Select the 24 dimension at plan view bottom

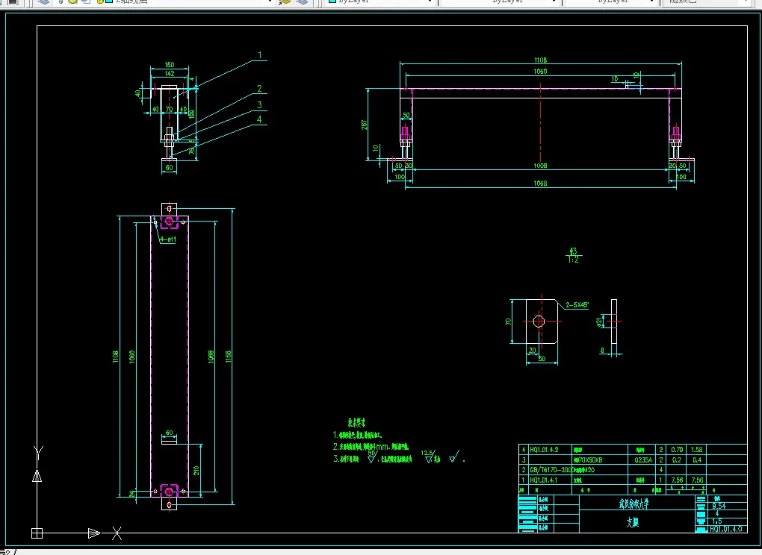pos(132,493)
